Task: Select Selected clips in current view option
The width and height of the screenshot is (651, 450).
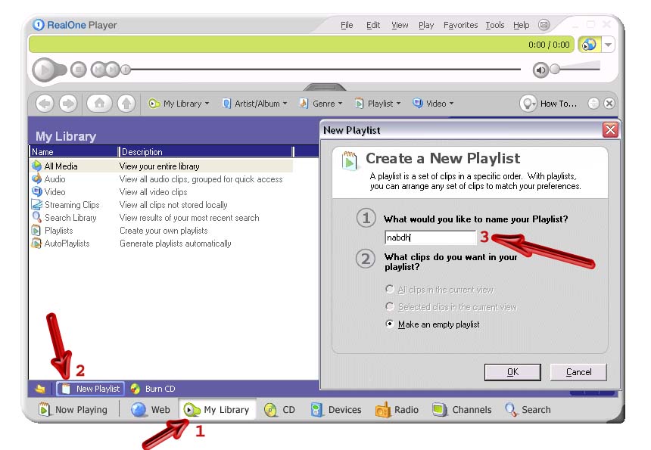Action: 451,307
